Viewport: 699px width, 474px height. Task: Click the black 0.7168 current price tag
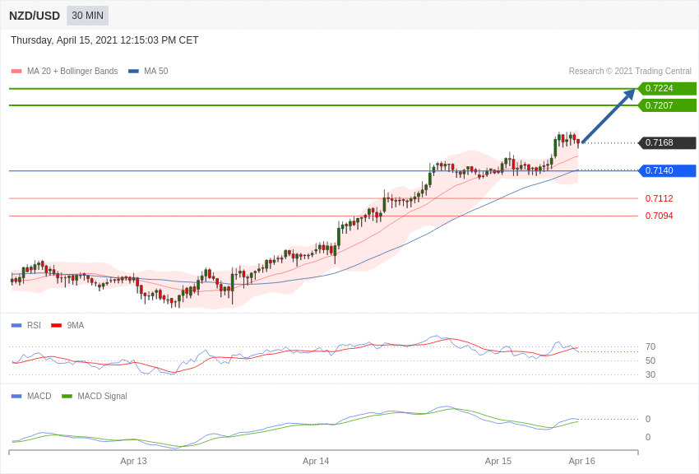pos(667,143)
